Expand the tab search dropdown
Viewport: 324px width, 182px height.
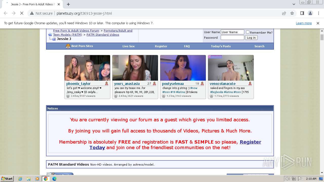(x=294, y=4)
